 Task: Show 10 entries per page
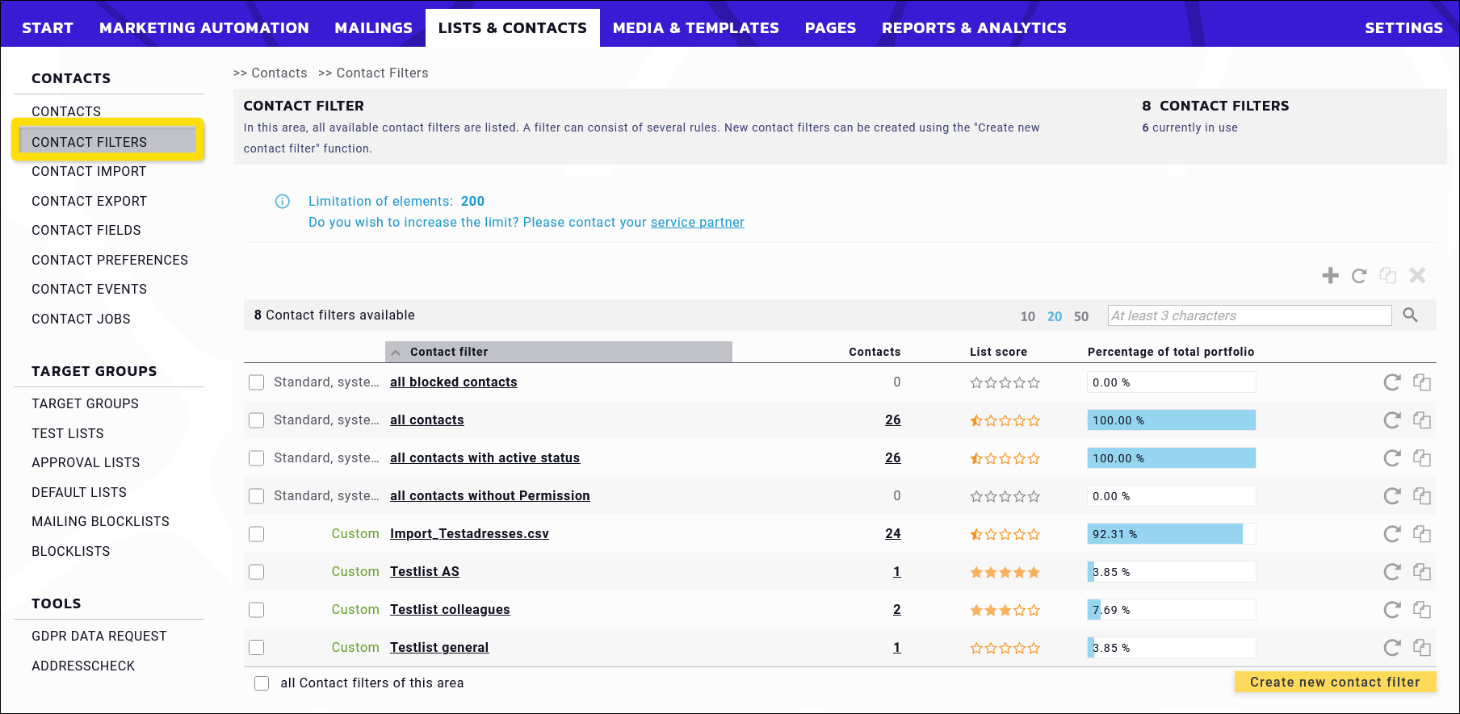[x=1027, y=316]
